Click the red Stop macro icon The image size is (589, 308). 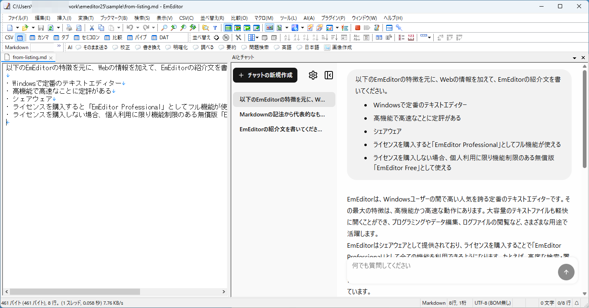358,28
